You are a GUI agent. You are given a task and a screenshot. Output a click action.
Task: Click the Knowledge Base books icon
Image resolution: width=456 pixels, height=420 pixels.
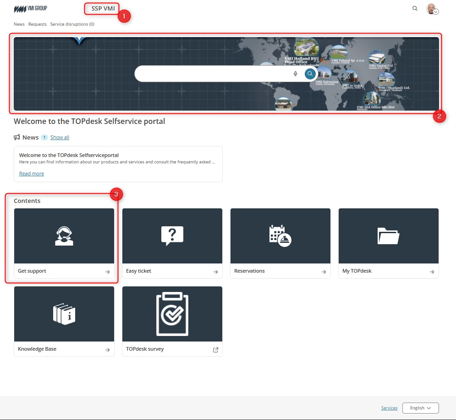[64, 314]
